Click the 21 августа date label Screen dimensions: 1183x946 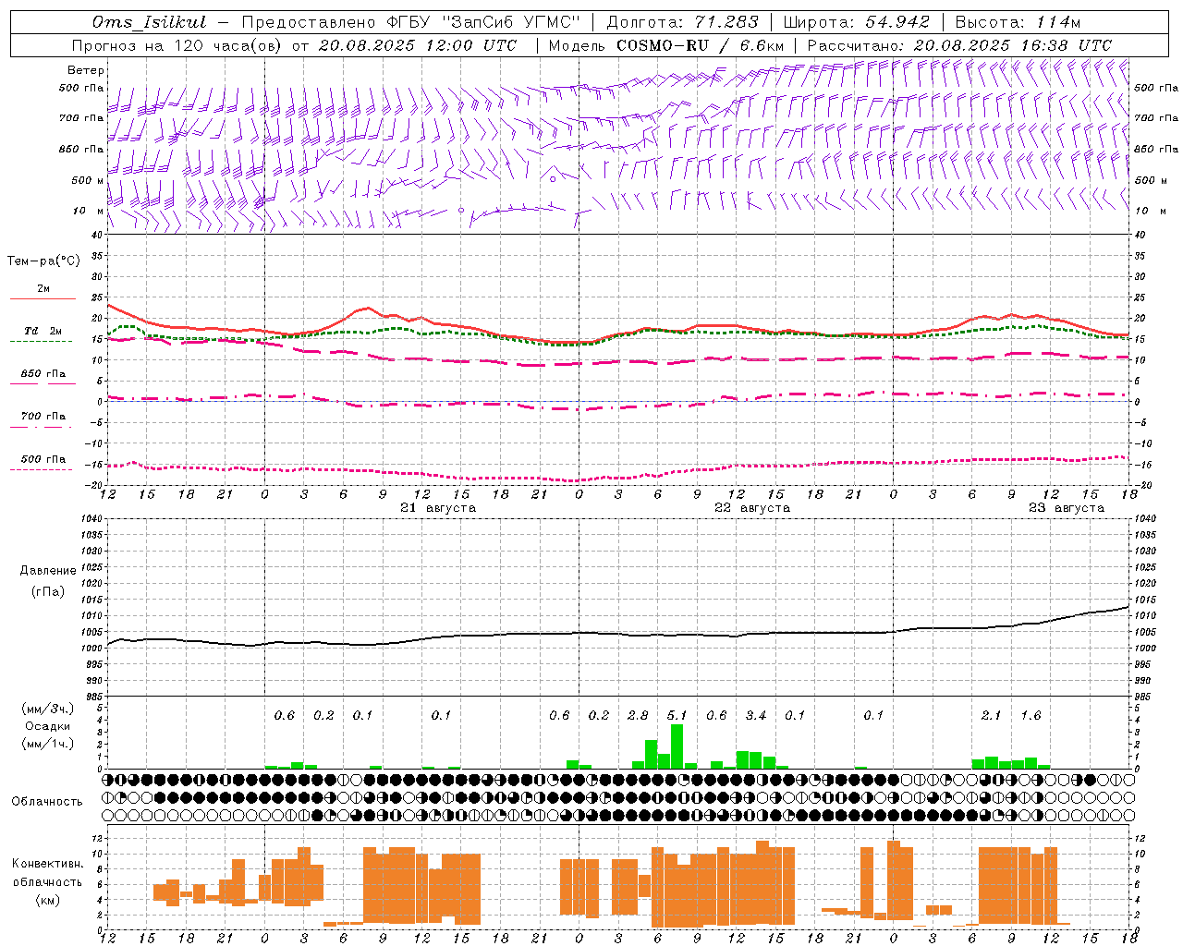[x=438, y=508]
